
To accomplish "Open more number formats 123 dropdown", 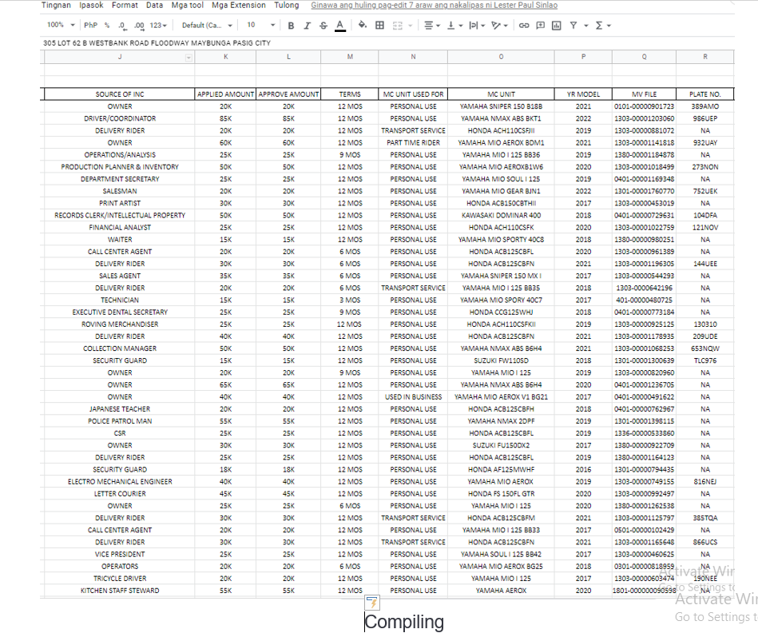I will click(158, 25).
